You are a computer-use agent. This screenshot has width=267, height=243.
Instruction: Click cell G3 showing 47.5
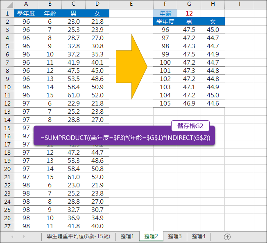pos(189,30)
